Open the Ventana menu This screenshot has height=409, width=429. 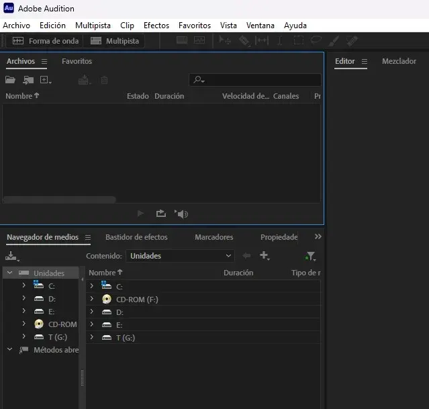click(260, 26)
